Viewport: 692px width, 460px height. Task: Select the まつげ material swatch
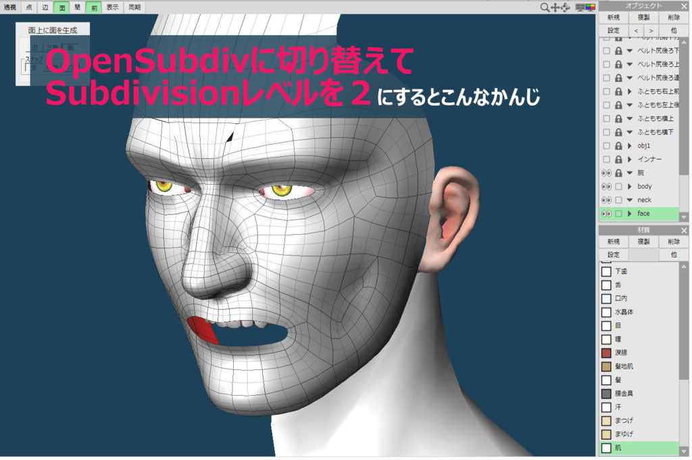[606, 420]
